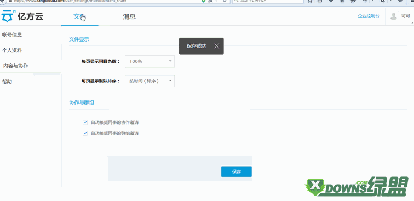
Task: Click the 保存成功 notification text
Action: coord(197,46)
